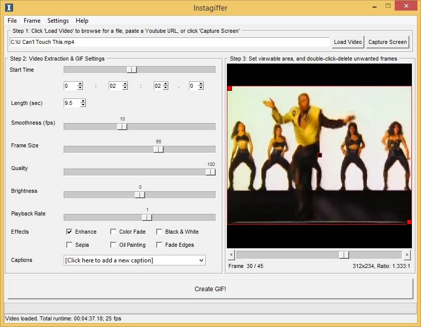Image resolution: width=421 pixels, height=327 pixels.
Task: Disable the Enhance effect
Action: (x=69, y=232)
